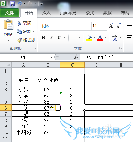
Task: Click the top alignment lines icon
Action: [130, 25]
